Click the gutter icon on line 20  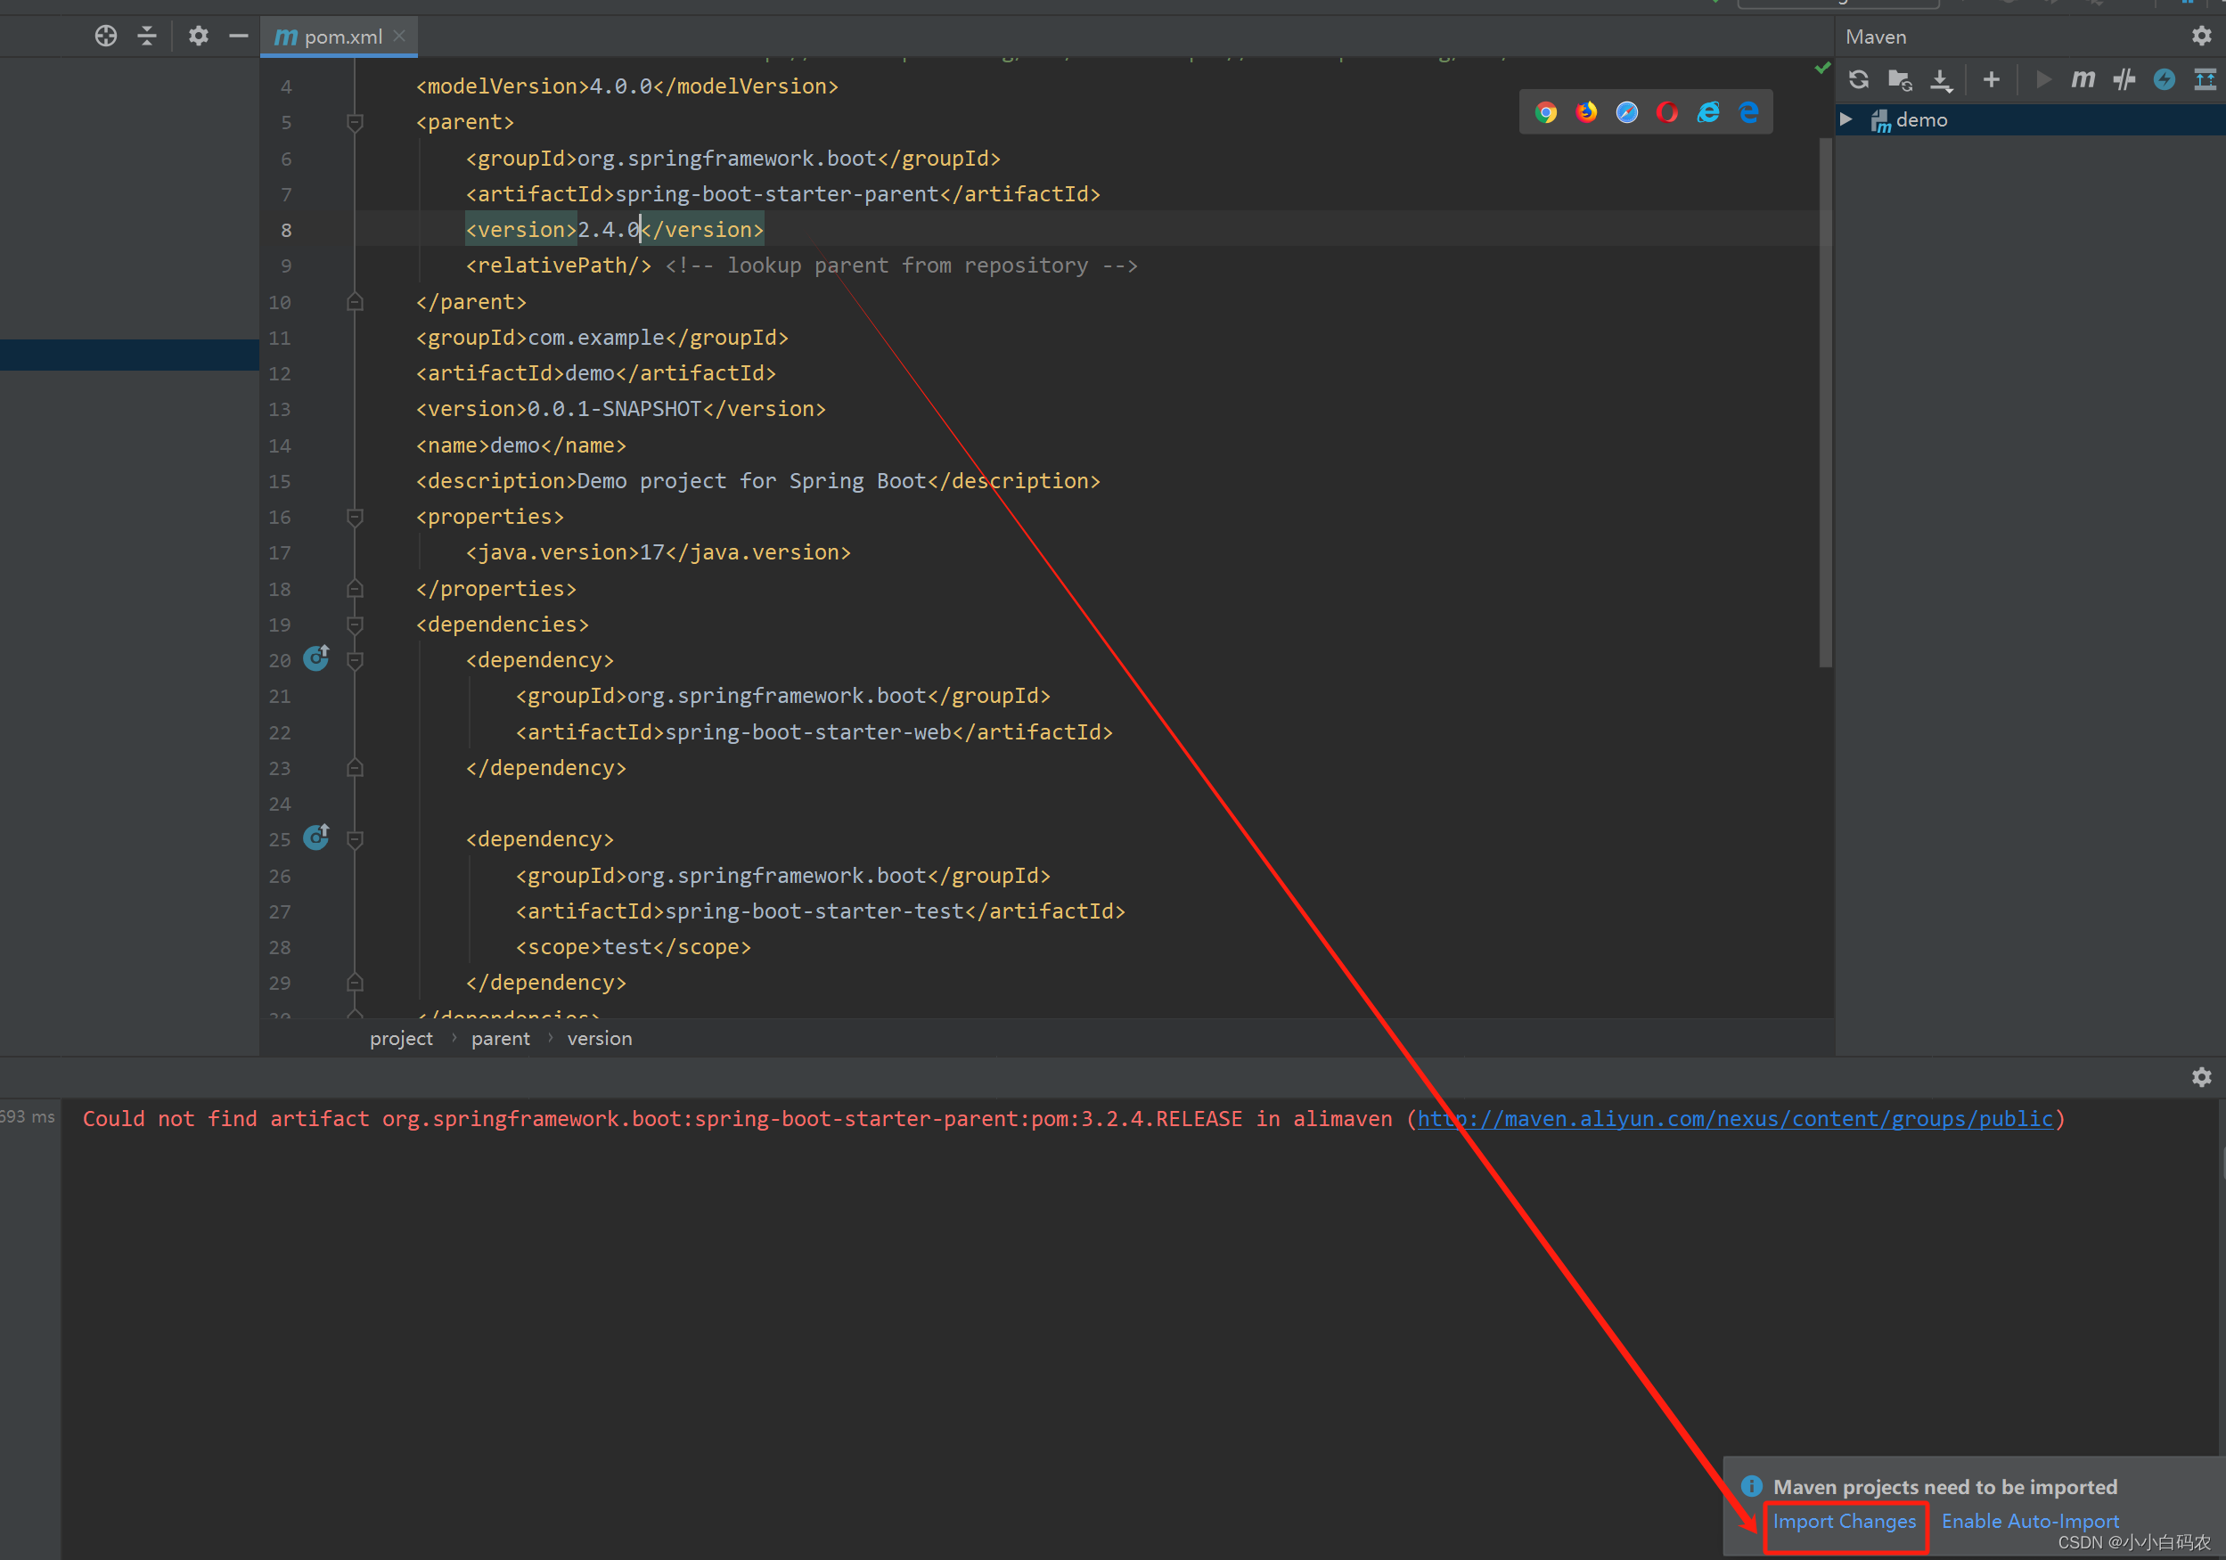(316, 659)
